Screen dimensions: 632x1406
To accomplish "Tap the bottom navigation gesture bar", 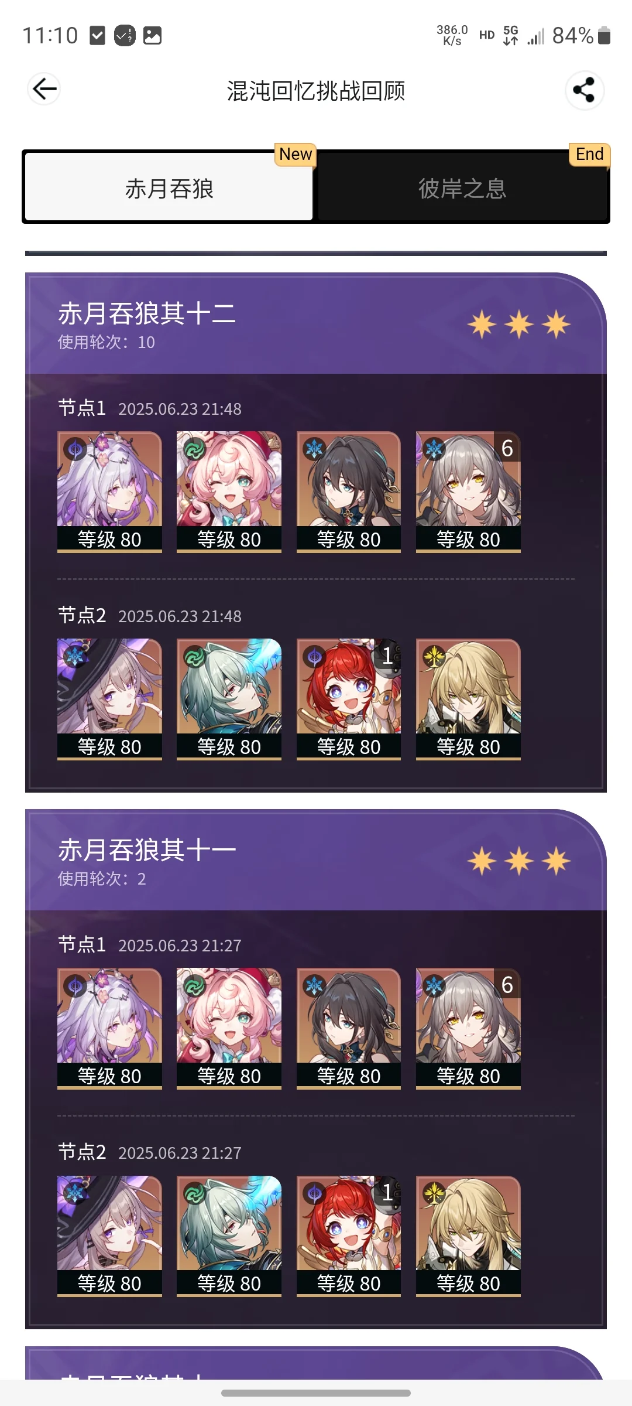I will coord(316,1393).
